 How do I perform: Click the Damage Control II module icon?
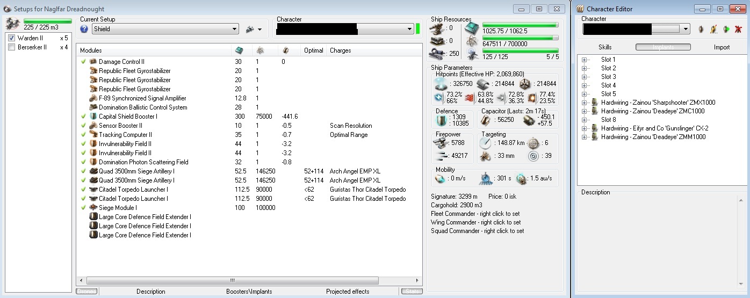point(93,62)
